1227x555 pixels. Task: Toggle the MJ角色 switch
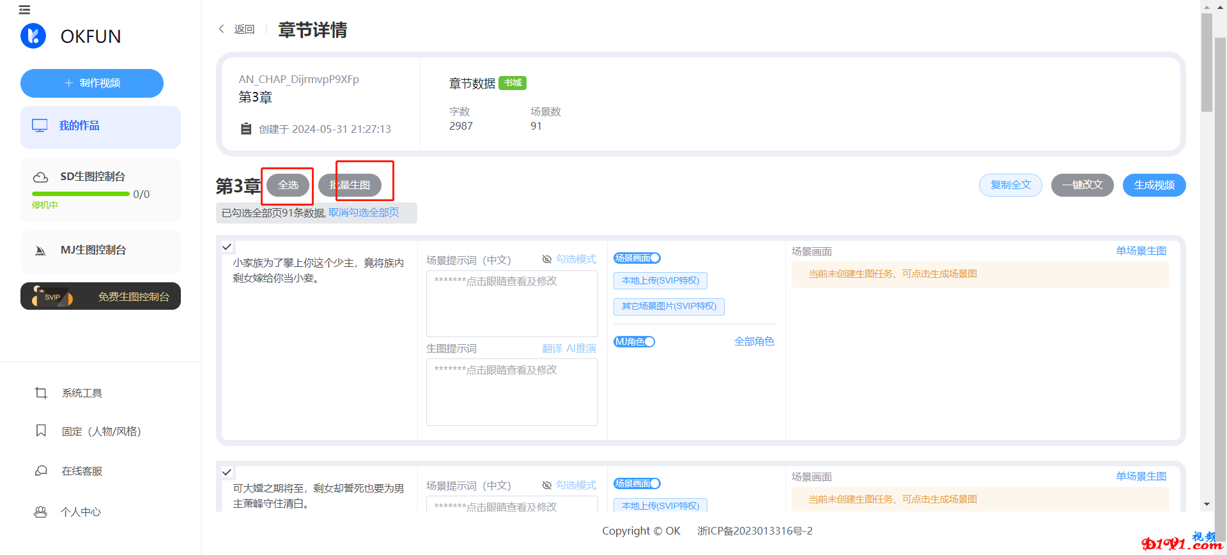click(634, 342)
